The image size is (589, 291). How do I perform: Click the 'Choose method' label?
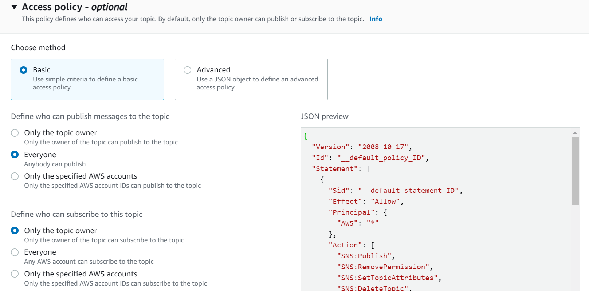point(38,48)
